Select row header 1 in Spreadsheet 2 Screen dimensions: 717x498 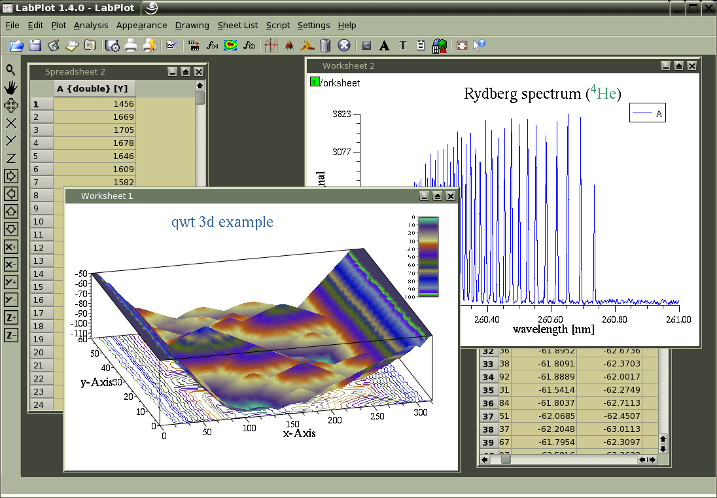tap(41, 103)
